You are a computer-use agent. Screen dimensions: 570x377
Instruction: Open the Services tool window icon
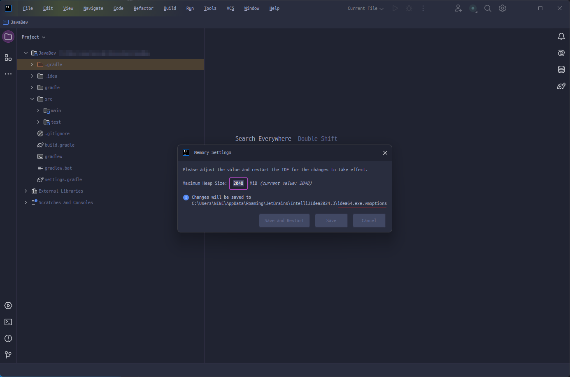coord(8,306)
